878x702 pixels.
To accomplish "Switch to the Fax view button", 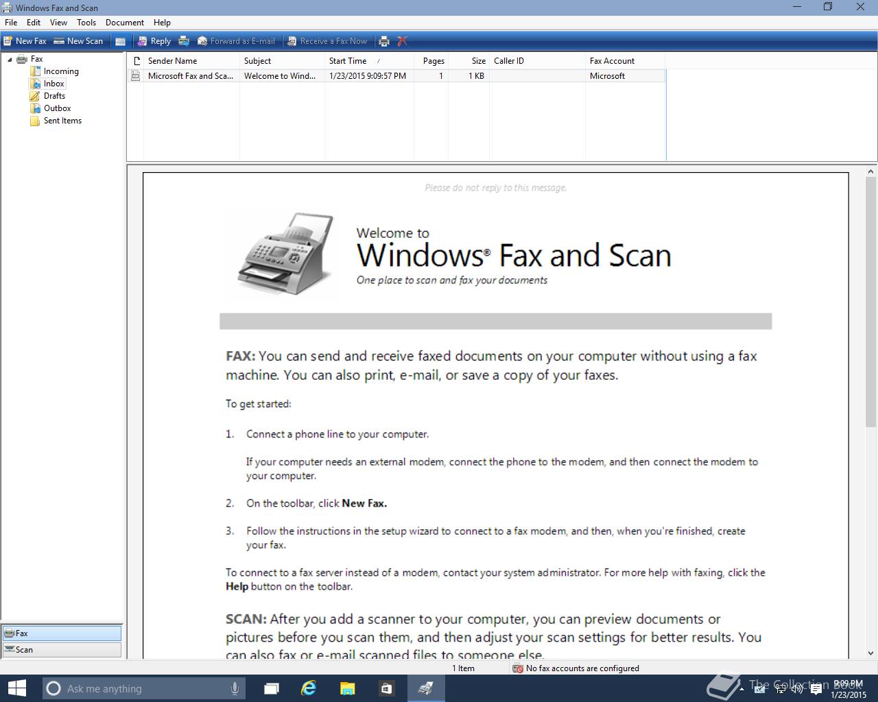I will pos(62,633).
